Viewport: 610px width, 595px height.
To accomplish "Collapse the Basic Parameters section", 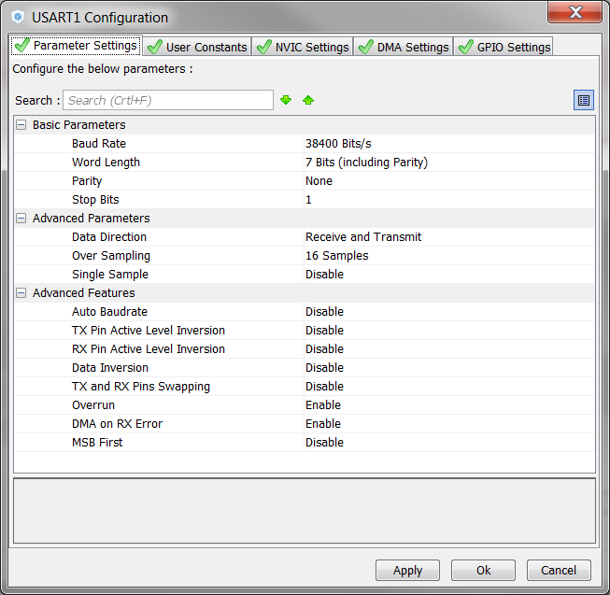I will click(21, 125).
